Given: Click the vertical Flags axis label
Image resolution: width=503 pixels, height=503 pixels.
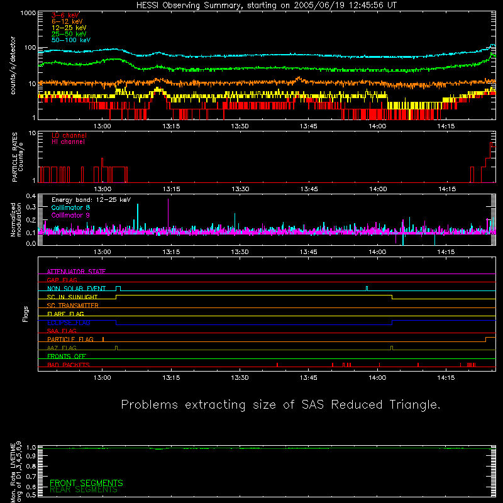Looking at the screenshot, I should tap(25, 314).
